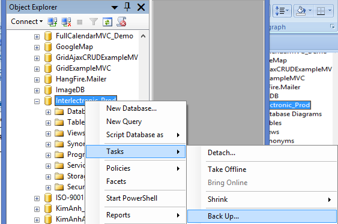Click the HangFire.Mailer database cylinder icon
This screenshot has height=224, width=338.
[x=48, y=79]
